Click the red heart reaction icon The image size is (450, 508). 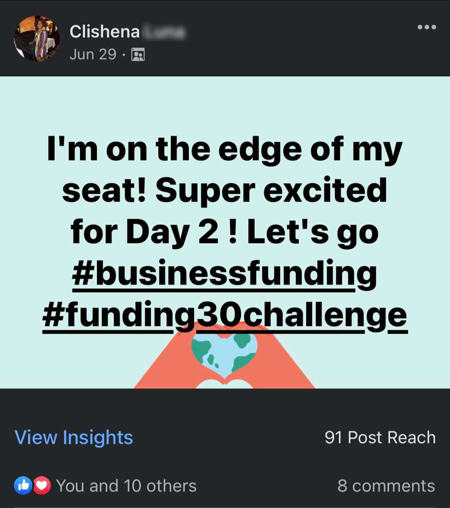click(42, 486)
